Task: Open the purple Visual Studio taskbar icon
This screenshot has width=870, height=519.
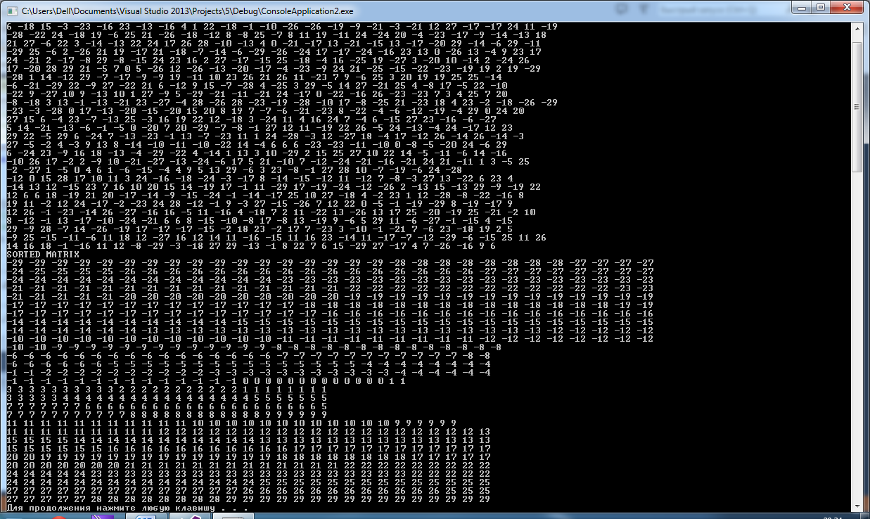Action: point(104,516)
